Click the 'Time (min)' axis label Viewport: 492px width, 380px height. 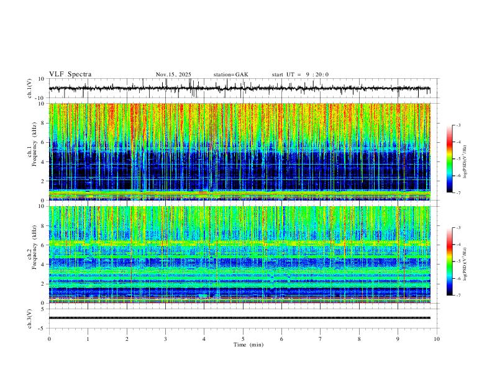248,345
